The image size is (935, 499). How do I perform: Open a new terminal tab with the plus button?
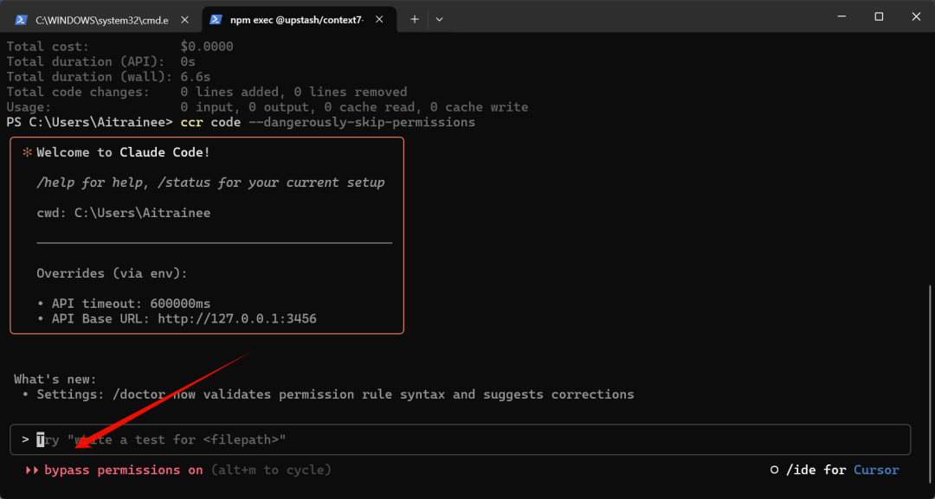click(415, 18)
